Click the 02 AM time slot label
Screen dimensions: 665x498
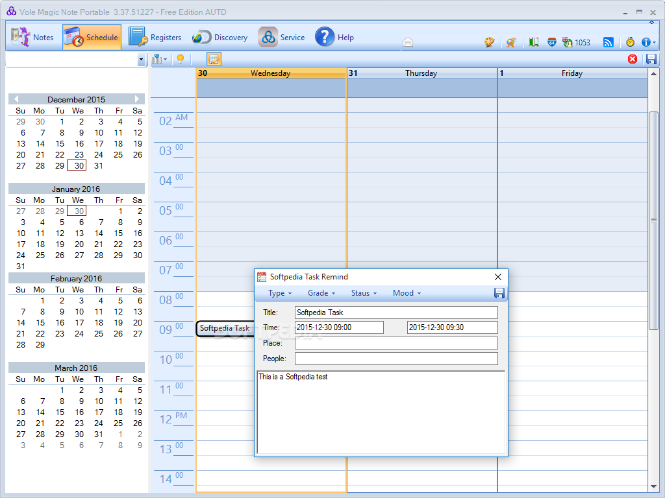coord(173,121)
